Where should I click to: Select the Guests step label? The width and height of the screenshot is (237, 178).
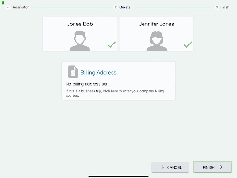point(125,7)
